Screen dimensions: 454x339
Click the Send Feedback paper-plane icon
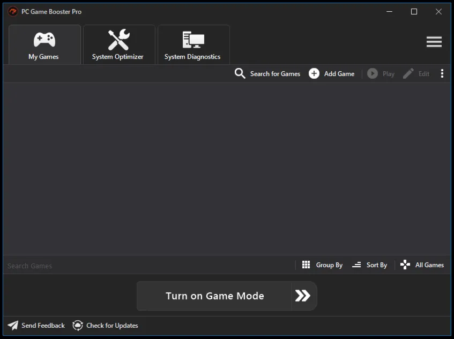pyautogui.click(x=13, y=326)
